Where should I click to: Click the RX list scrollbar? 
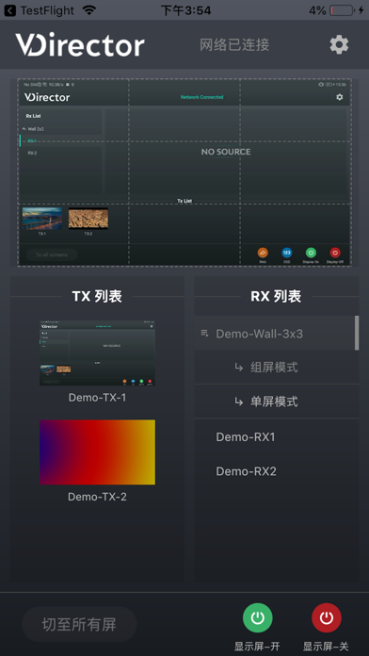357,333
